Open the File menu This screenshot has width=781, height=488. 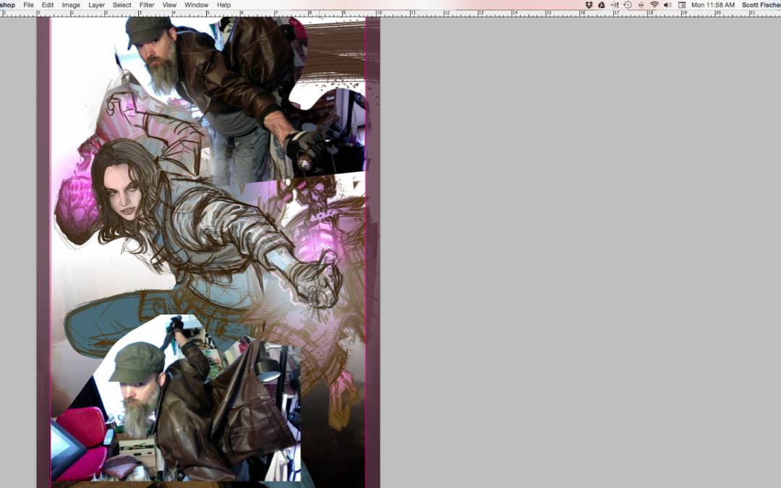click(x=28, y=5)
